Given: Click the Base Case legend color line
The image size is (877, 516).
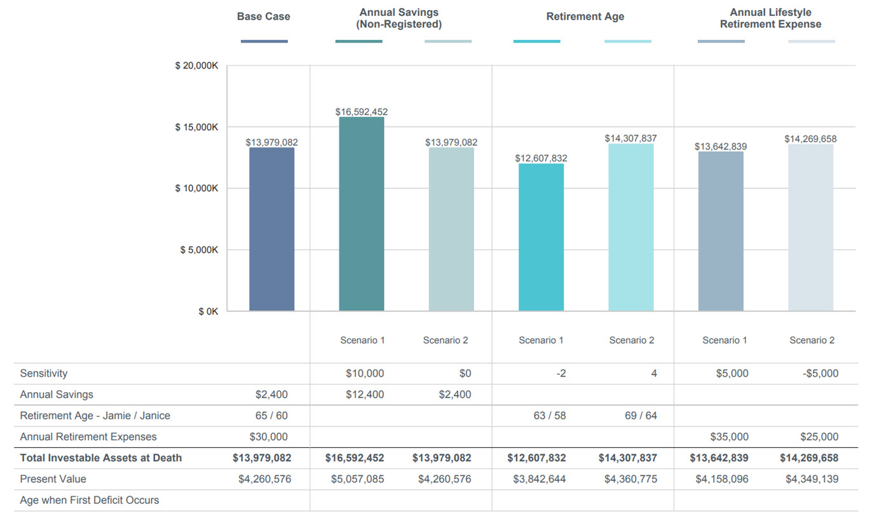Looking at the screenshot, I should pos(264,41).
